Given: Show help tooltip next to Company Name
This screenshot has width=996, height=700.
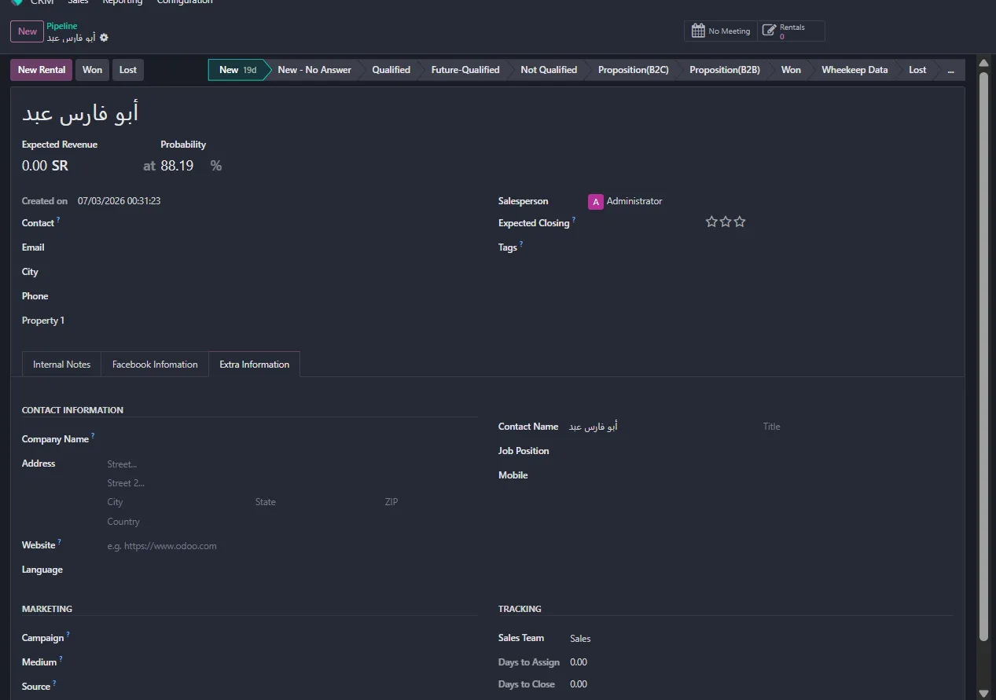Looking at the screenshot, I should (93, 436).
